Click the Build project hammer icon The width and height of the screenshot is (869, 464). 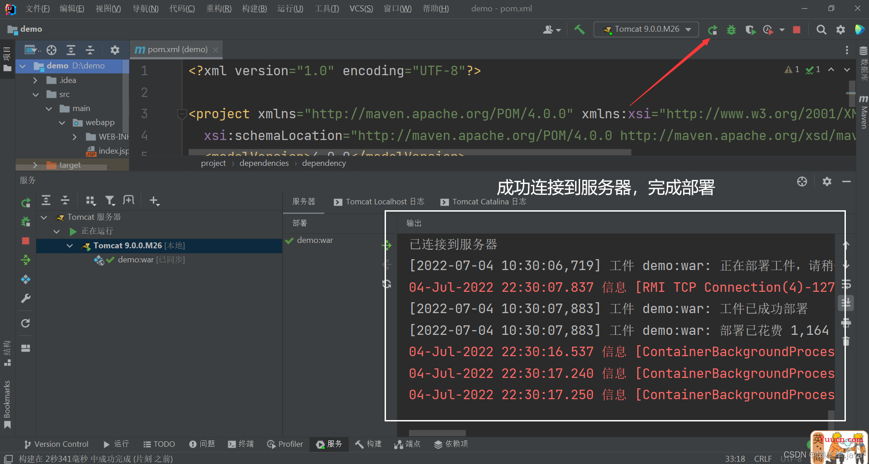click(x=579, y=29)
